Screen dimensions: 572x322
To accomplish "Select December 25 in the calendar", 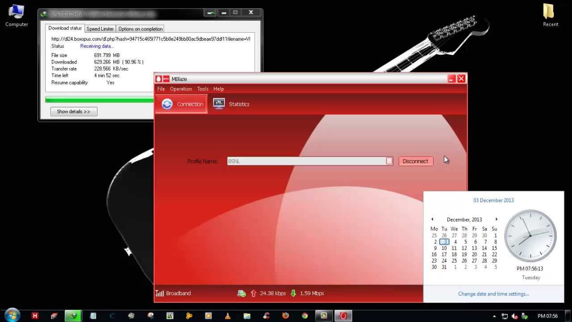I will pos(454,261).
